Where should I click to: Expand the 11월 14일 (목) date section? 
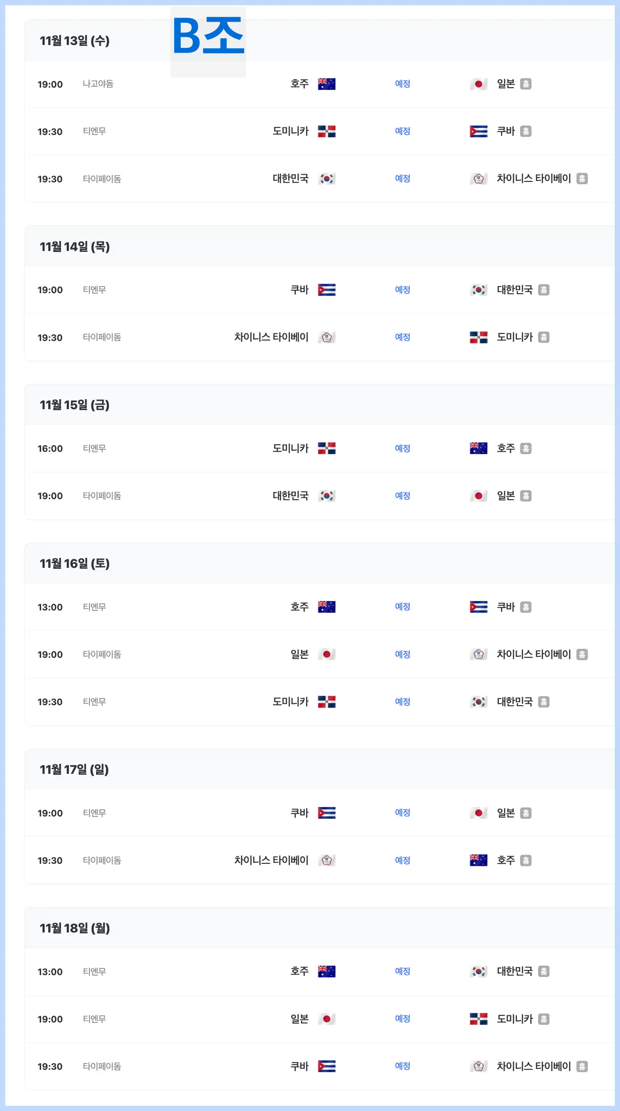pos(74,247)
